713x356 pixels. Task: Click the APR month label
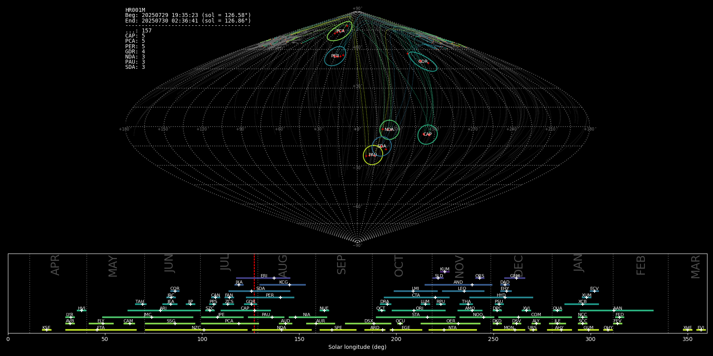tap(55, 265)
